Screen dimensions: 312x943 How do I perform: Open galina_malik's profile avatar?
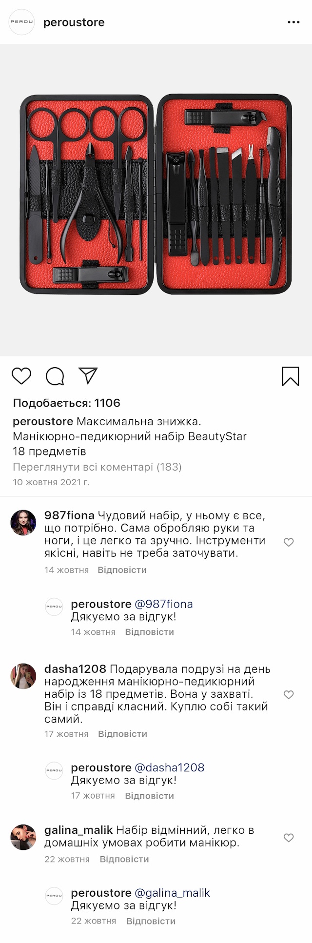23,837
